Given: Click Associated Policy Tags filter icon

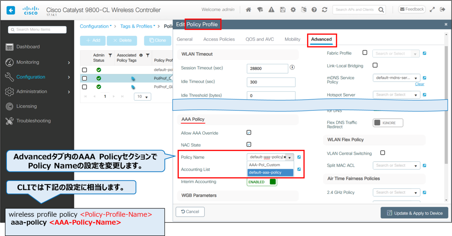Looking at the screenshot, I should point(148,55).
